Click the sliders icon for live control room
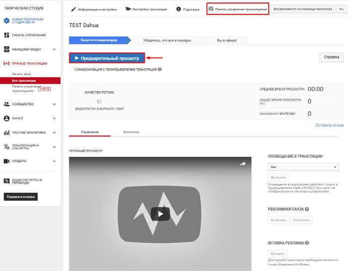Image resolution: width=349 pixels, height=271 pixels. [x=211, y=9]
